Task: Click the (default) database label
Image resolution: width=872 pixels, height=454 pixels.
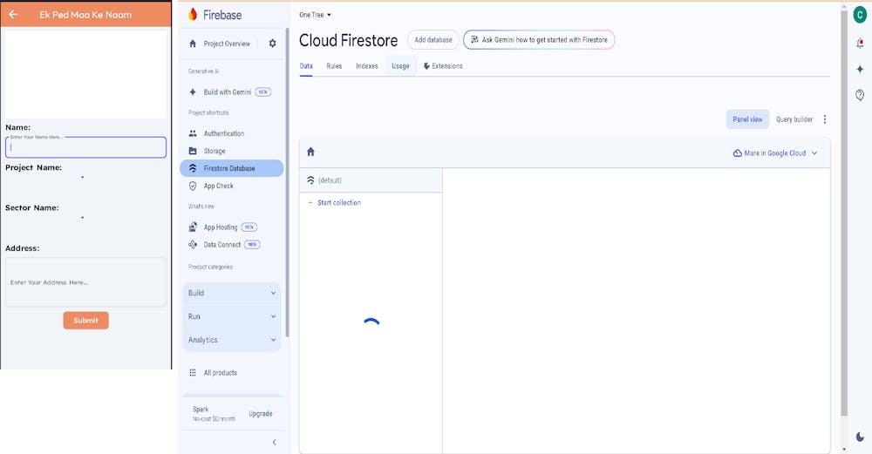Action: coord(330,180)
